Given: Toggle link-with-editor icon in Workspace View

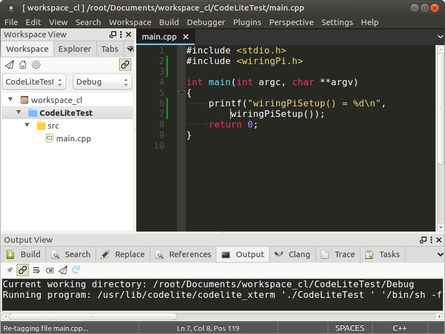Looking at the screenshot, I should click(x=125, y=65).
